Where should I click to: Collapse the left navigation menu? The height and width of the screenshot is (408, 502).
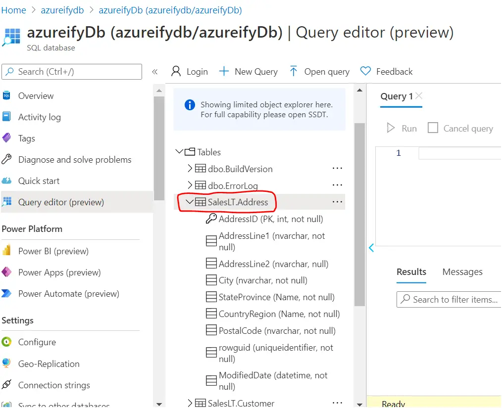[154, 72]
